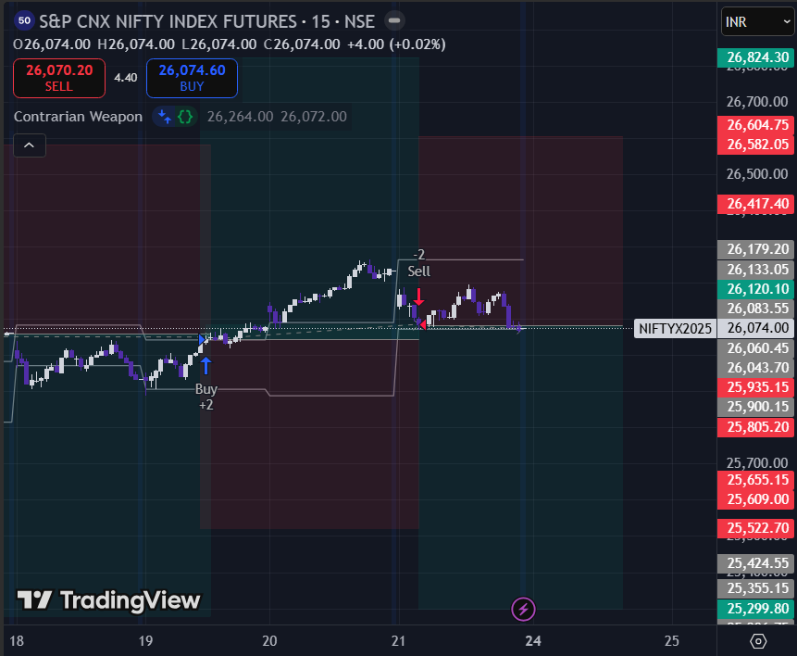Click the 25,935.15 red price axis label
797x656 pixels.
pos(757,387)
